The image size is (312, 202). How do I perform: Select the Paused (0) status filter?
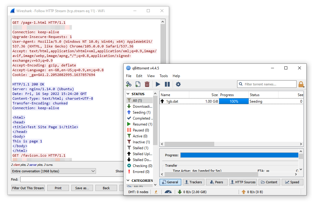139,130
